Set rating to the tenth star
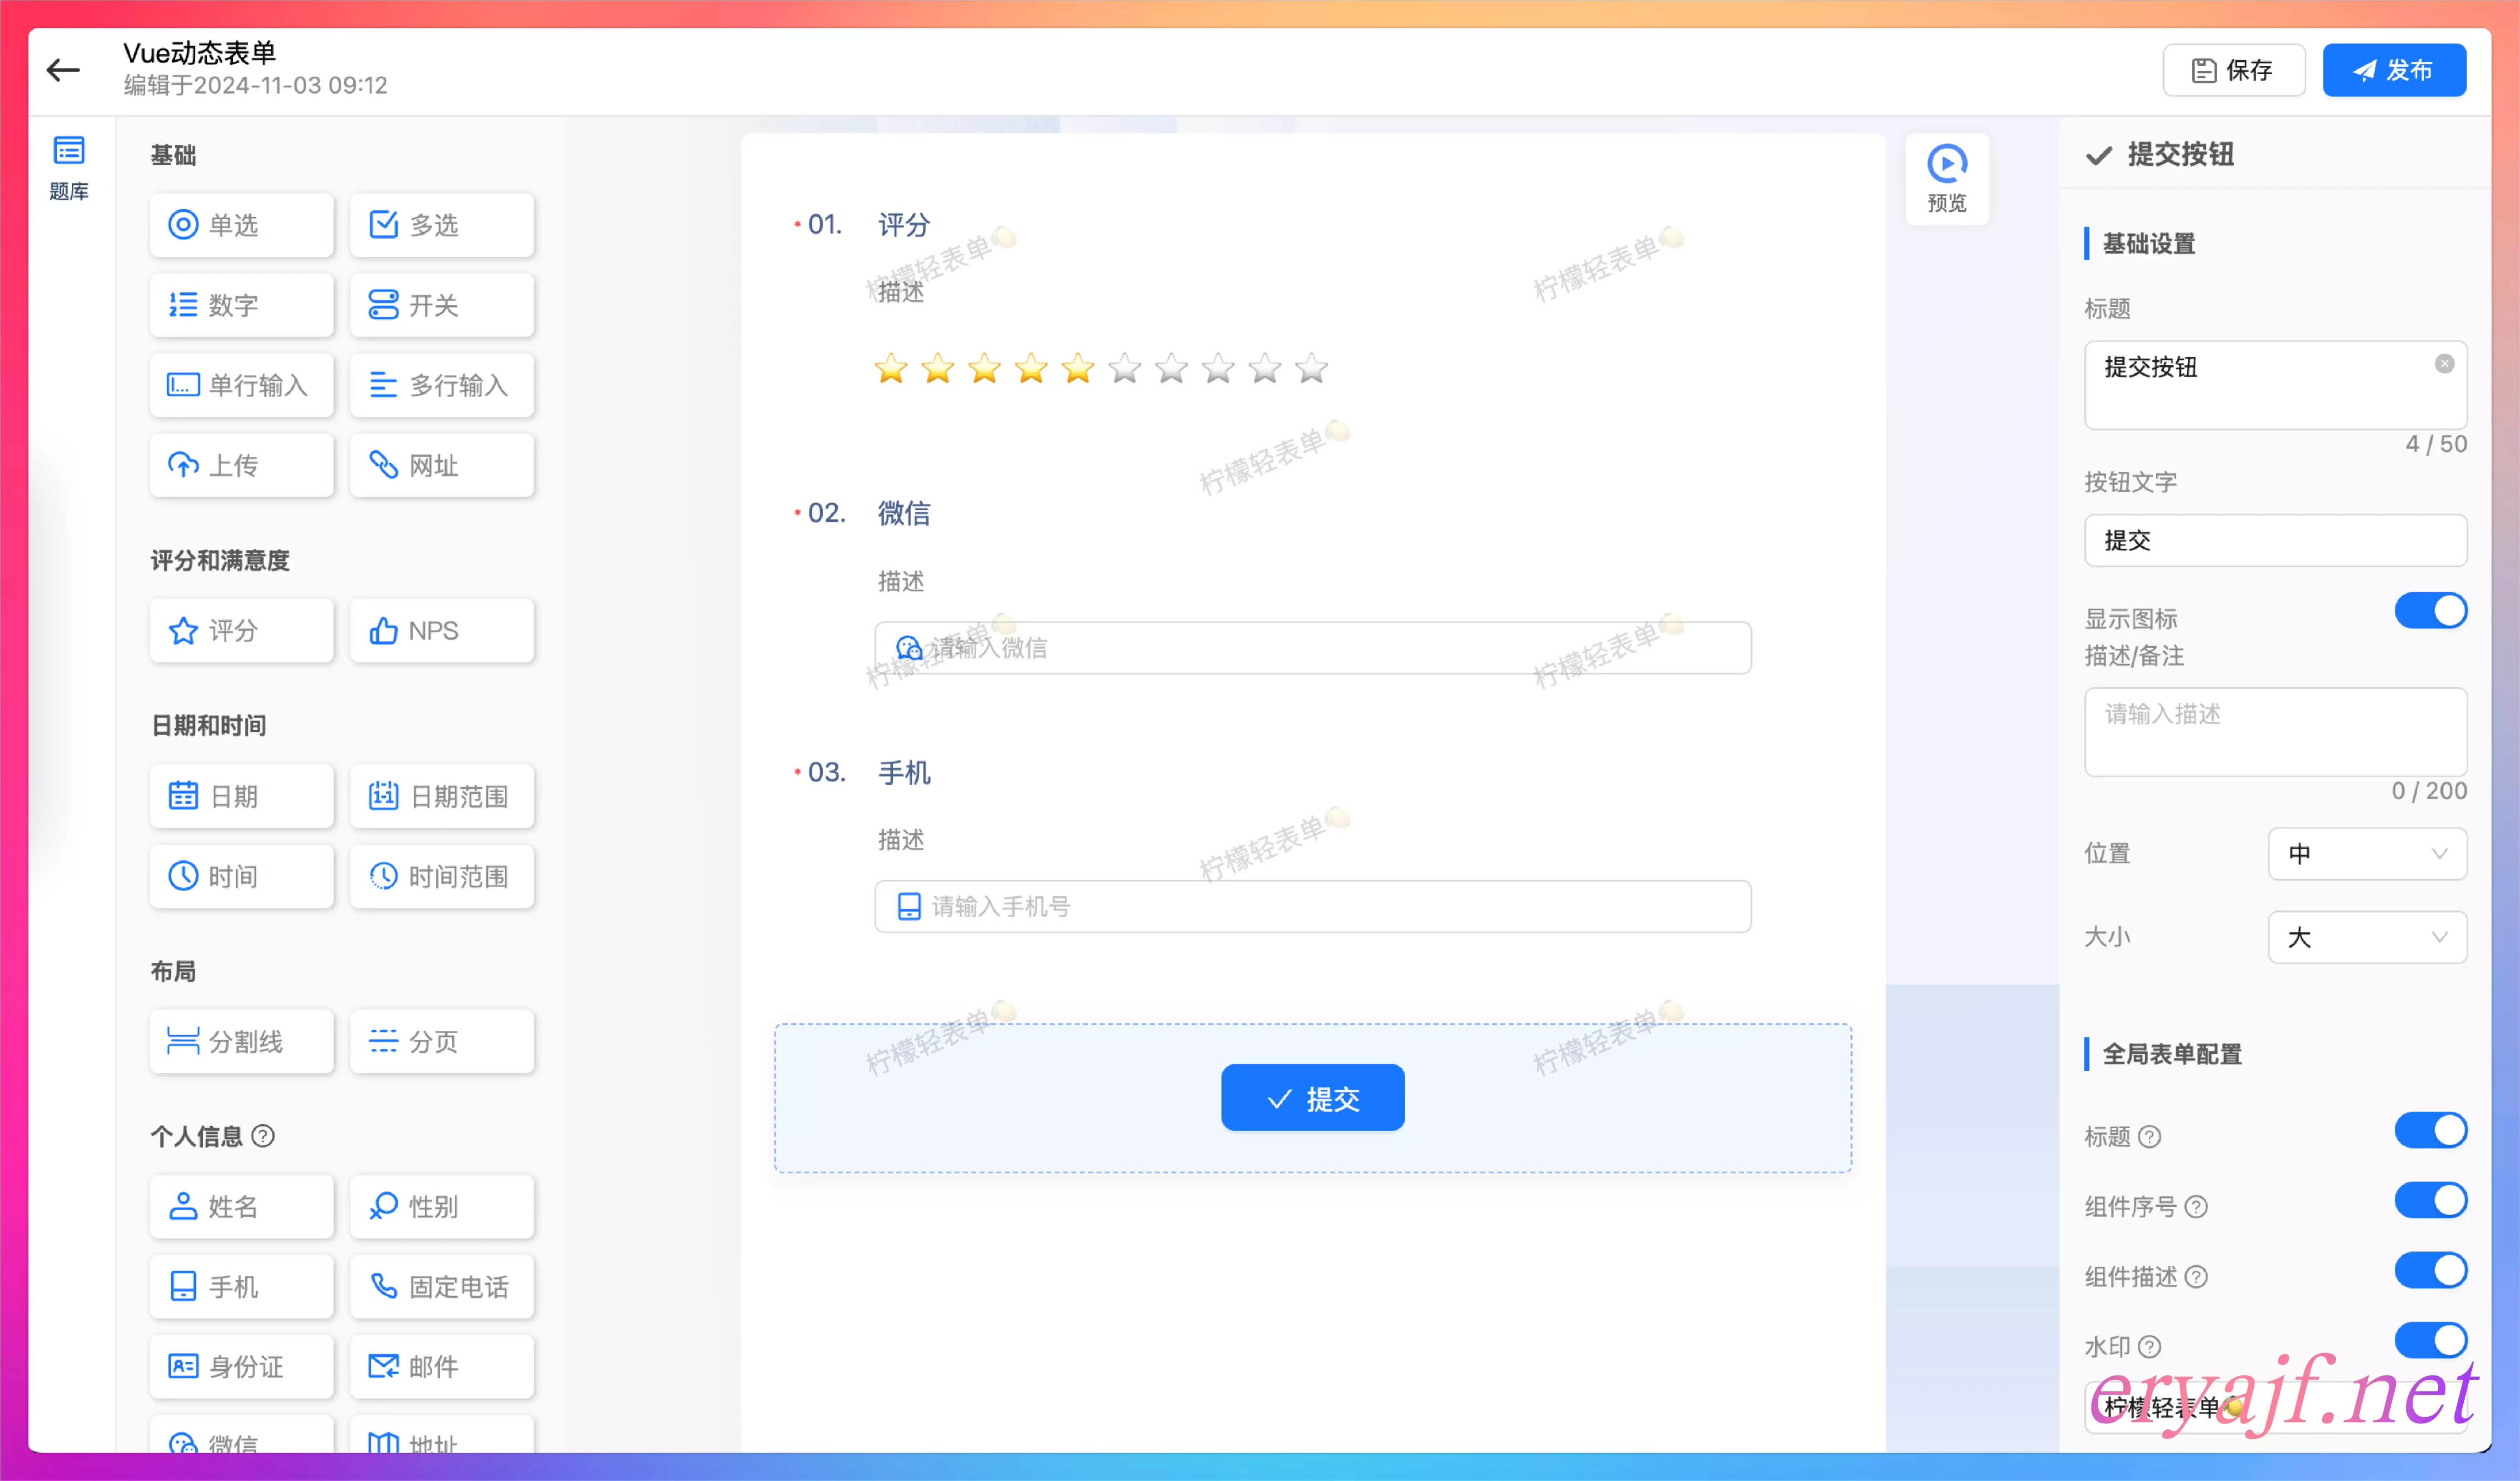 [x=1312, y=369]
